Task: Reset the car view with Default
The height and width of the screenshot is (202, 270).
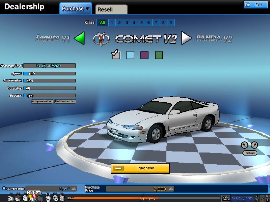Action: pos(250,153)
